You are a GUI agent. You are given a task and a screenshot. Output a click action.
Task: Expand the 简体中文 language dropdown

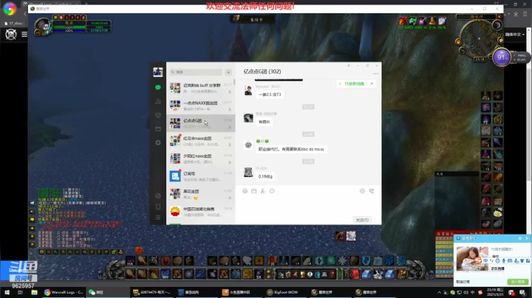(x=515, y=35)
